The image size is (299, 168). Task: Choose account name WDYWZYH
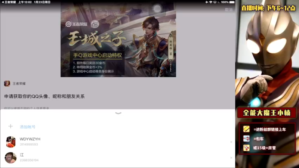[30, 139]
